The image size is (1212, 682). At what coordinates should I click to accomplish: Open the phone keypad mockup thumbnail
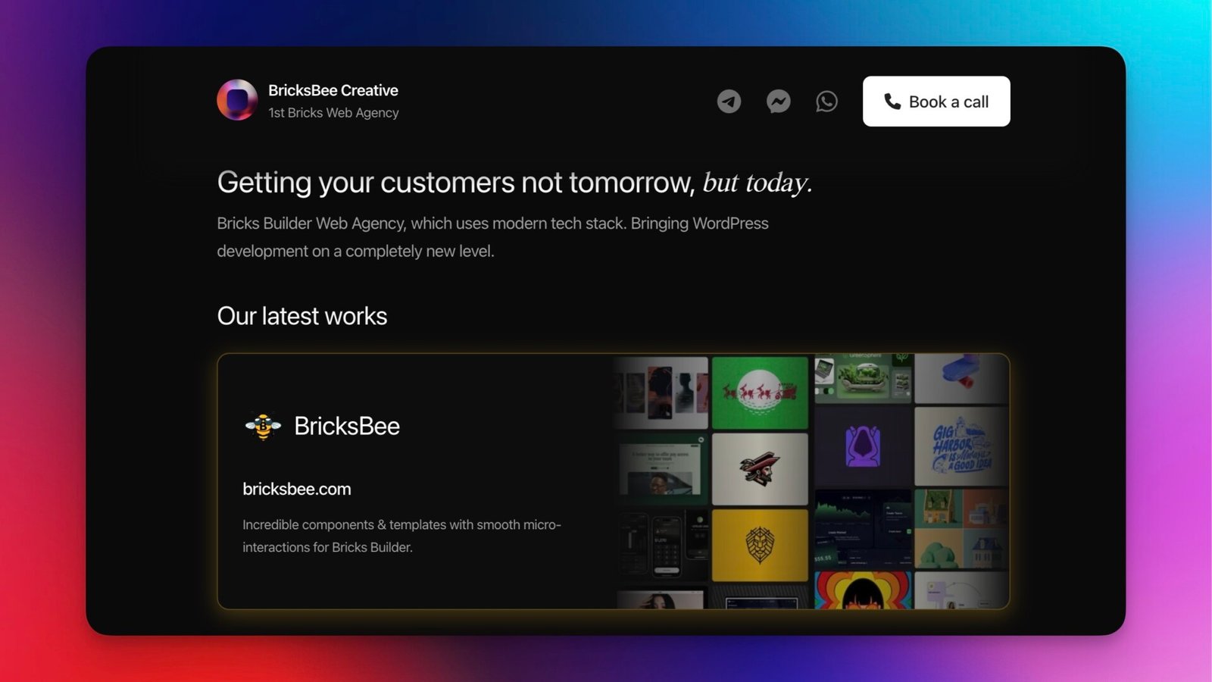[663, 546]
